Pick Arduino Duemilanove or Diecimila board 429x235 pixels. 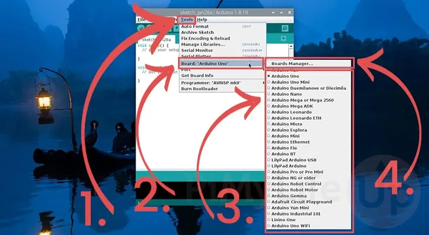click(309, 88)
